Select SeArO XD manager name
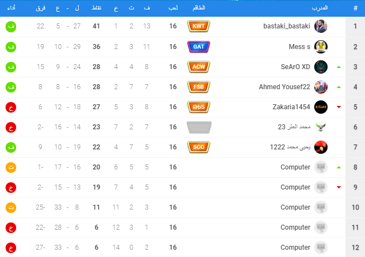Screen dimensions: 365x257 tap(295, 67)
